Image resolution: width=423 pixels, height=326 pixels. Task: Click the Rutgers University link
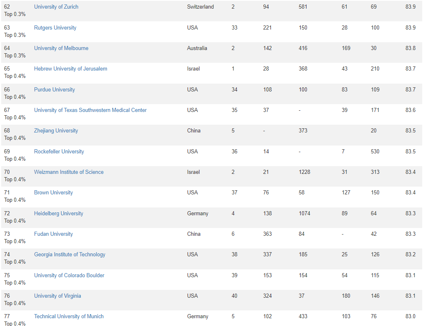[x=55, y=28]
